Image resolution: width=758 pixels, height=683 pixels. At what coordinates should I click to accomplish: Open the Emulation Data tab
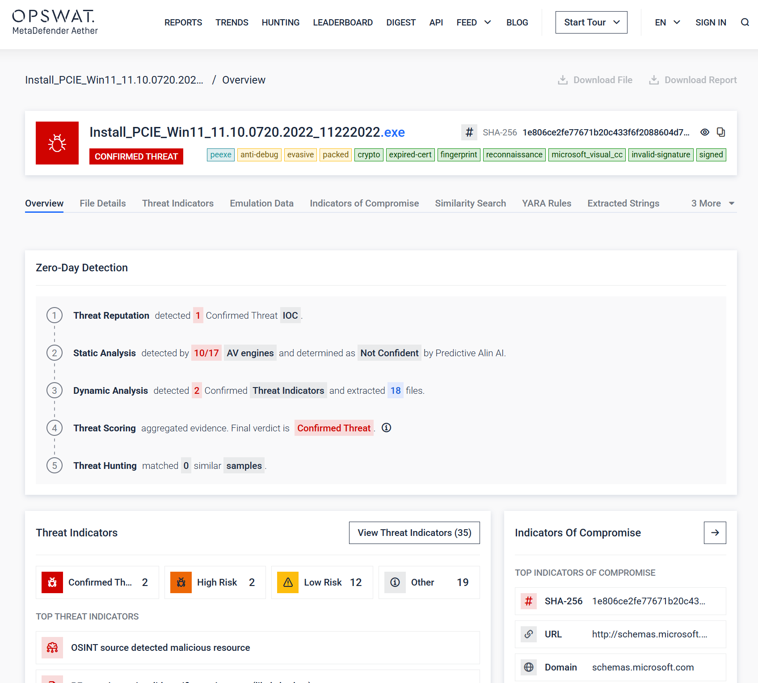(x=262, y=203)
